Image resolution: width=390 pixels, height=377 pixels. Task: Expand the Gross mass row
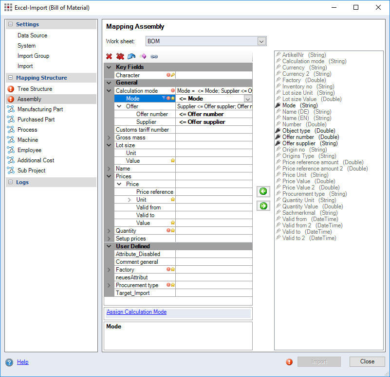[x=109, y=137]
